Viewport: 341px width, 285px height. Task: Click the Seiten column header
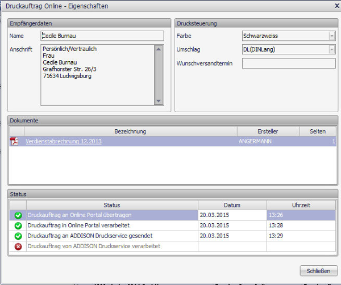point(318,131)
